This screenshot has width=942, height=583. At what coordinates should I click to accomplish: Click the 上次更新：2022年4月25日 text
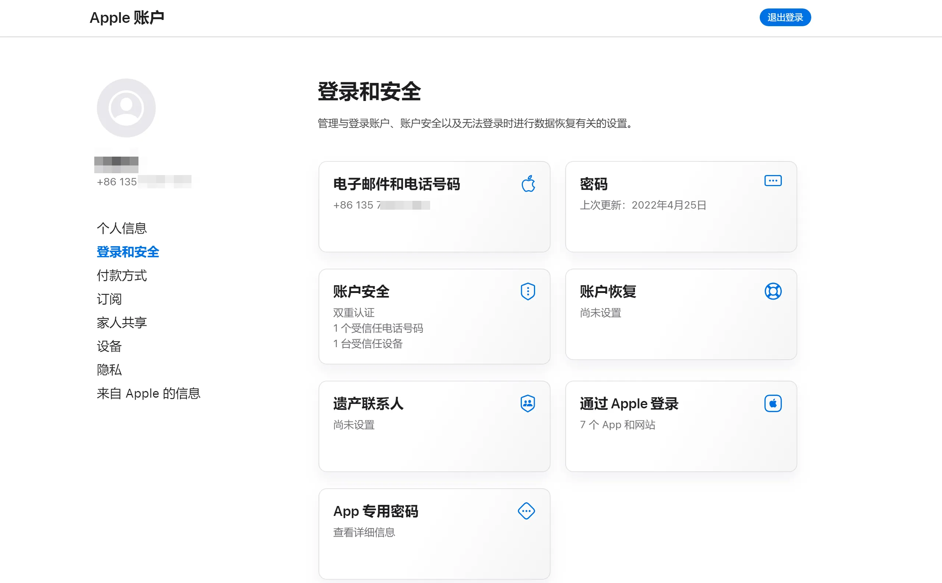tap(643, 205)
